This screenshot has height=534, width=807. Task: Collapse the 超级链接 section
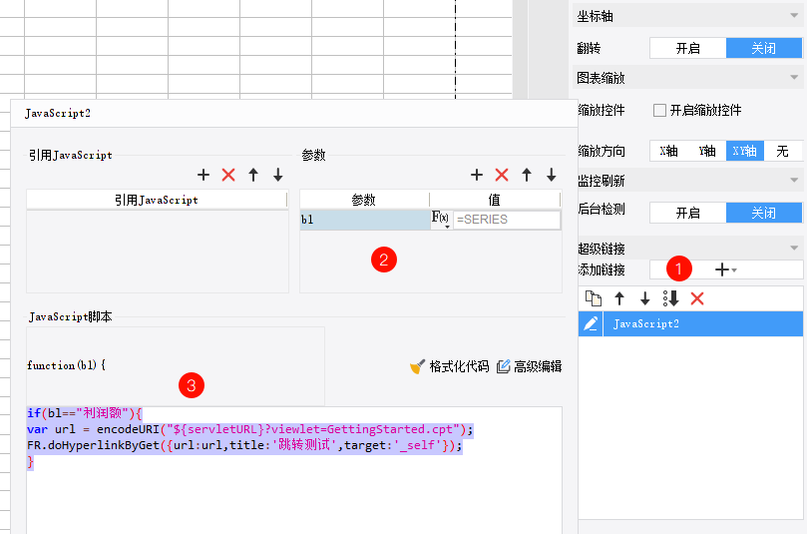click(794, 249)
